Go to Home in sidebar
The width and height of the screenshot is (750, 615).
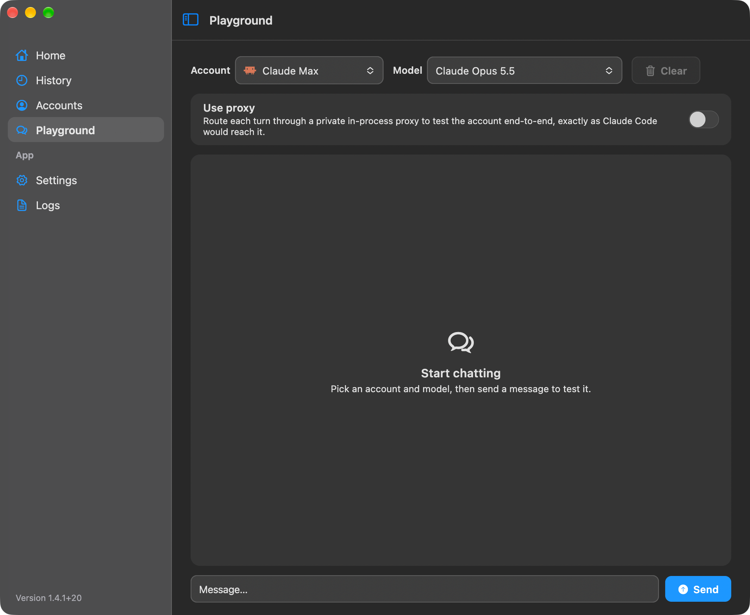86,55
